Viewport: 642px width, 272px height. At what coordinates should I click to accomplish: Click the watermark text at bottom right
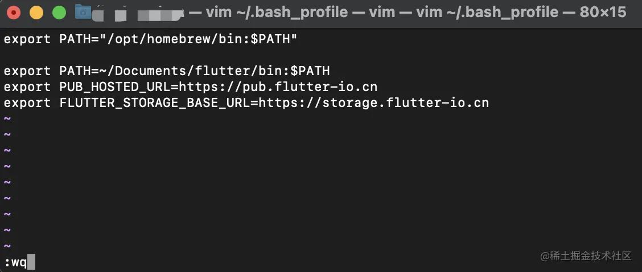[586, 257]
